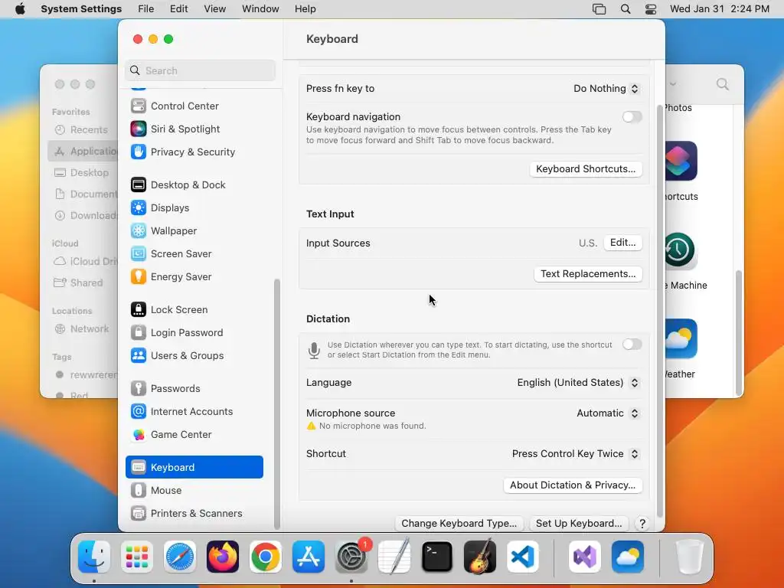Open Text Replacements...

click(588, 274)
